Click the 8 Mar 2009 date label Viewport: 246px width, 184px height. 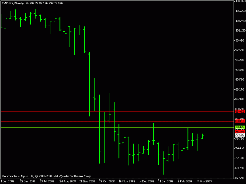pyautogui.click(x=204, y=182)
